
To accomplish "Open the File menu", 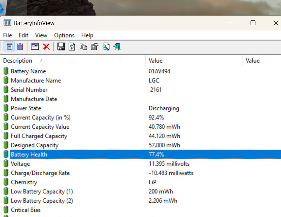I will 7,35.
